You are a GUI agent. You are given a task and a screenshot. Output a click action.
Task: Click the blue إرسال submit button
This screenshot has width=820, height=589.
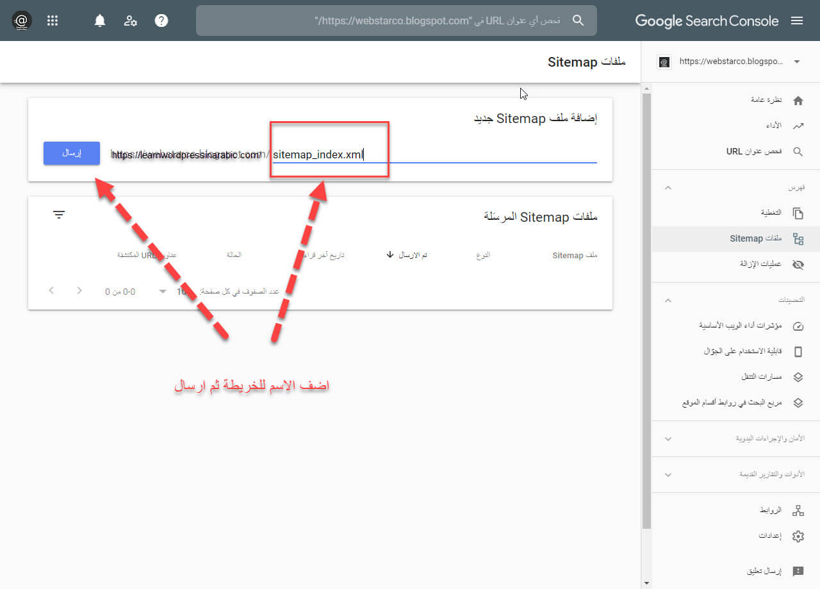coord(72,153)
